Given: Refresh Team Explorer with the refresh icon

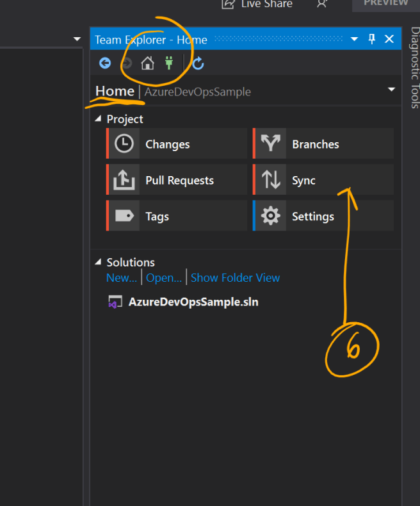Looking at the screenshot, I should 198,63.
